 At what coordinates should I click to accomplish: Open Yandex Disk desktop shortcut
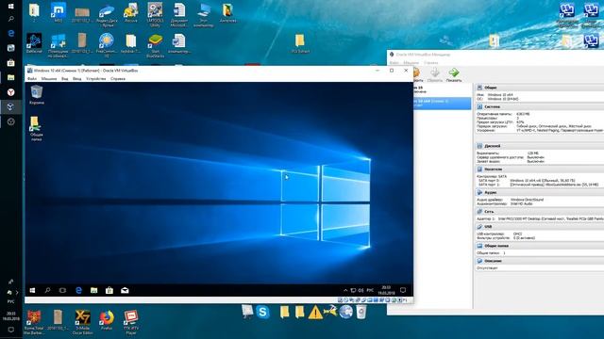click(107, 15)
